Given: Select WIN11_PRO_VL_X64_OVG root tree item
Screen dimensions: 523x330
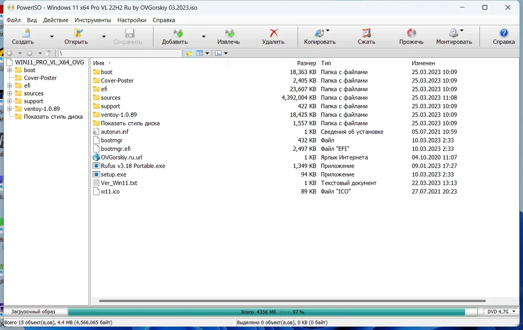Looking at the screenshot, I should tap(46, 62).
